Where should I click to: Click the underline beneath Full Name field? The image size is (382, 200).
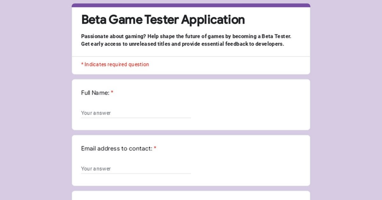[x=136, y=118]
